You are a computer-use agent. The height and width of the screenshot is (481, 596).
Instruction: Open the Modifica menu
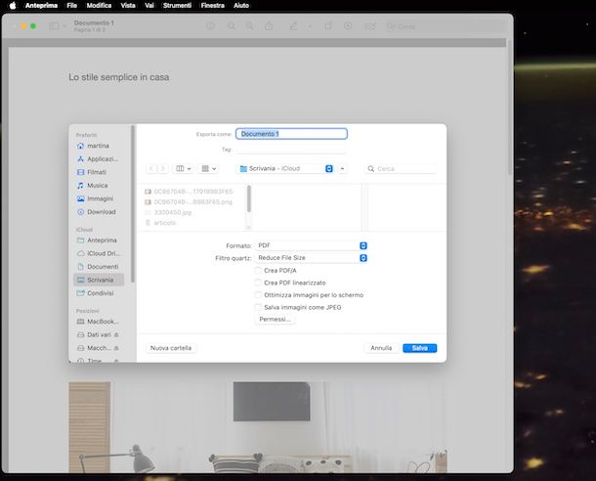pyautogui.click(x=99, y=6)
